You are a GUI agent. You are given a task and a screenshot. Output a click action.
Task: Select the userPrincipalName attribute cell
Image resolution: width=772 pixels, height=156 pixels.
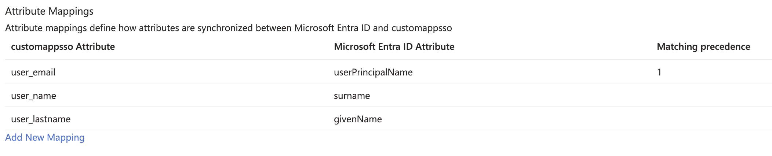pos(373,72)
